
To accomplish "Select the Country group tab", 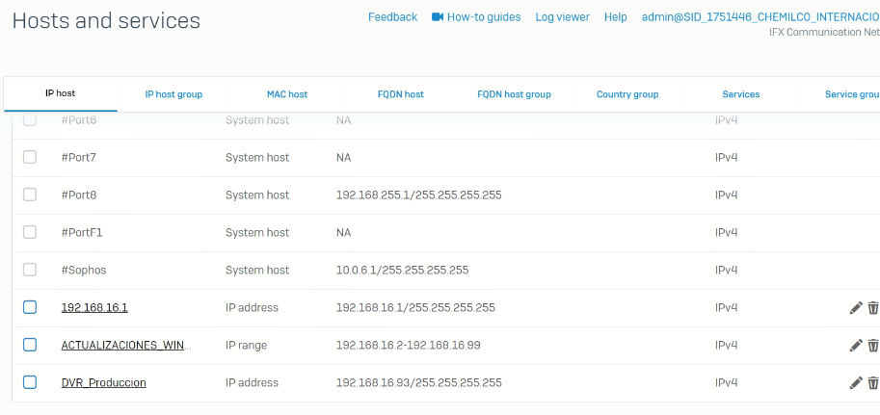I will pos(627,94).
